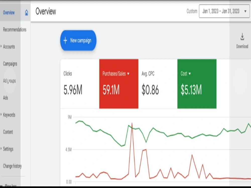The width and height of the screenshot is (251, 188).
Task: Open the Jan 2023 date range dropdown
Action: 224,11
